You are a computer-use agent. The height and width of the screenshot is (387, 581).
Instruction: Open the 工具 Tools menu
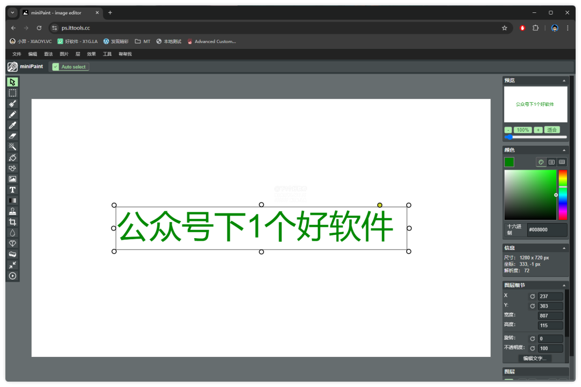107,54
